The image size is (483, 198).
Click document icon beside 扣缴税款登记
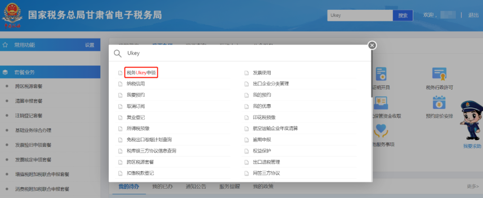(x=120, y=173)
